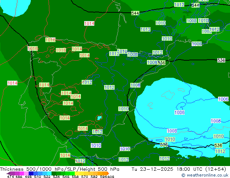Open the weatheronline.co.uk copyright link
Viewport: 230px width, 178px height.
pyautogui.click(x=205, y=175)
